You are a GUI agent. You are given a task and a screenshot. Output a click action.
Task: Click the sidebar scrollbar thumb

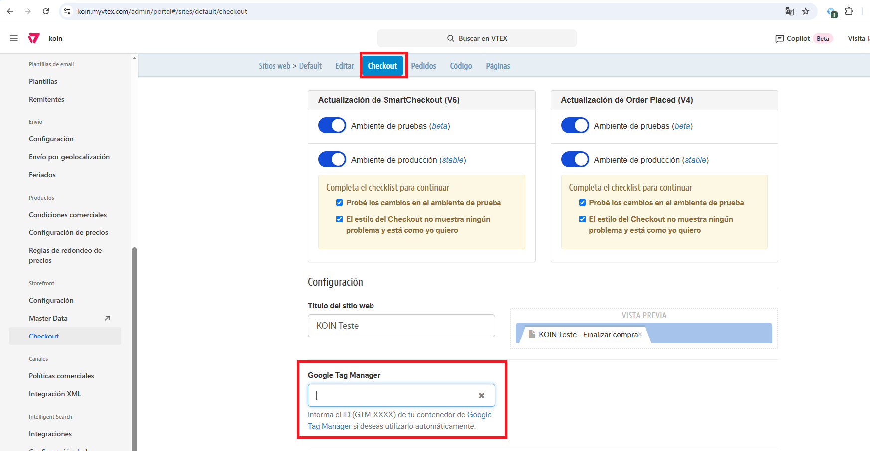(x=134, y=348)
